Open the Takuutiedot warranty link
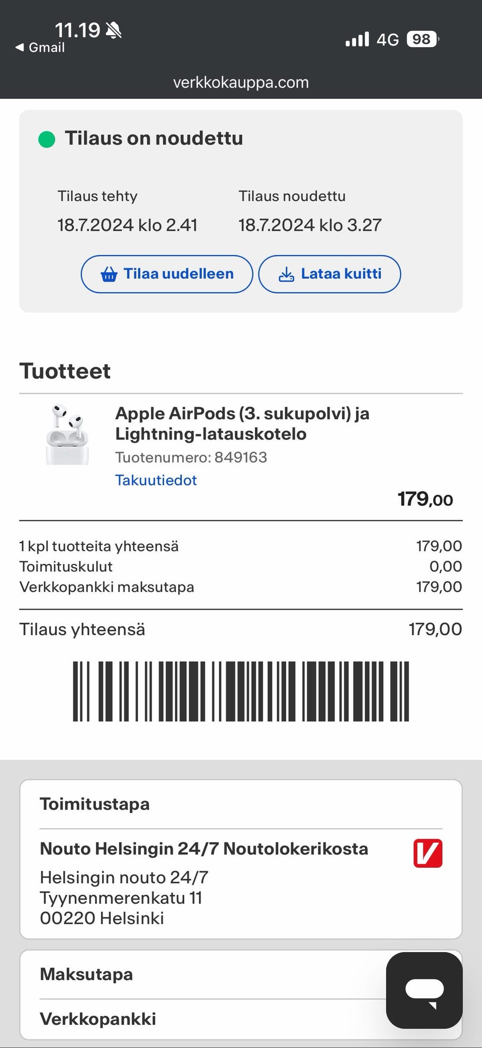The width and height of the screenshot is (482, 1048). pyautogui.click(x=156, y=480)
